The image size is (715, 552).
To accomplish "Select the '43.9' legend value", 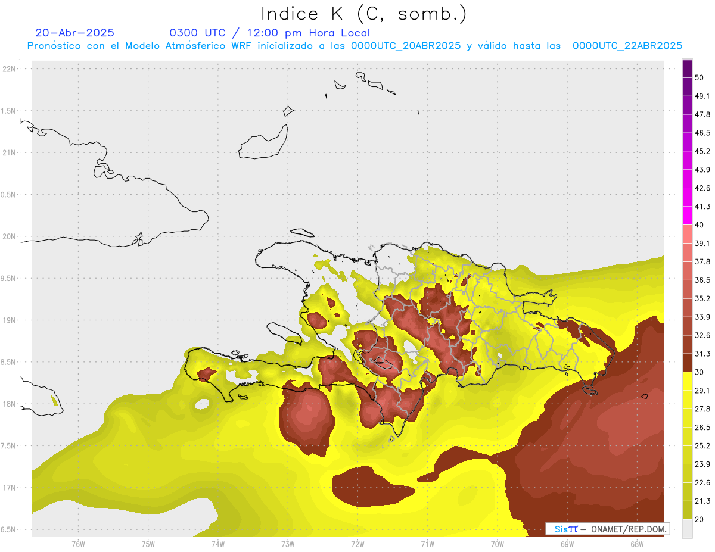I will point(702,170).
